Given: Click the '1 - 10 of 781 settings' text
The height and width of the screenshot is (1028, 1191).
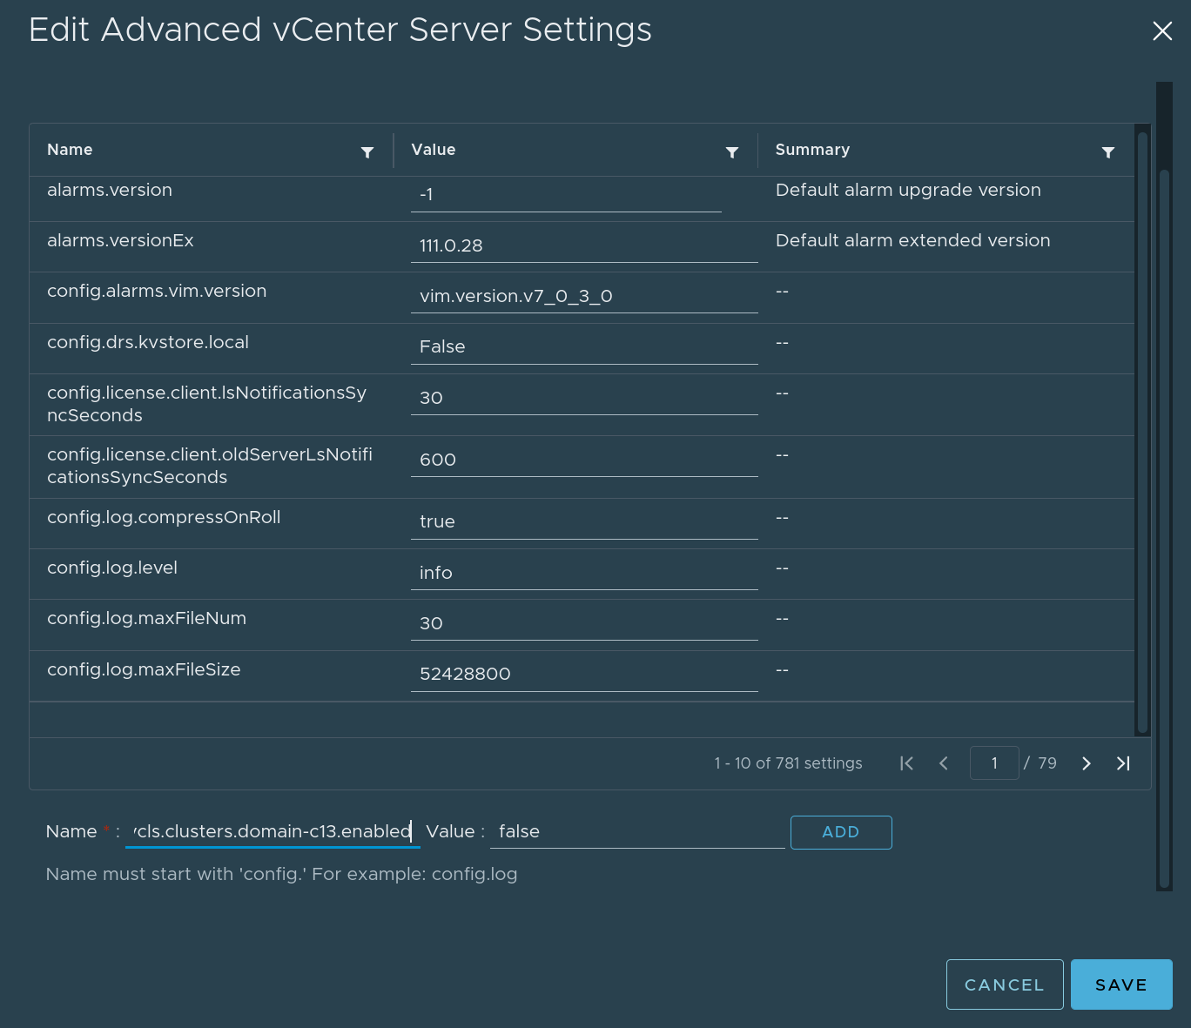Looking at the screenshot, I should coord(788,763).
